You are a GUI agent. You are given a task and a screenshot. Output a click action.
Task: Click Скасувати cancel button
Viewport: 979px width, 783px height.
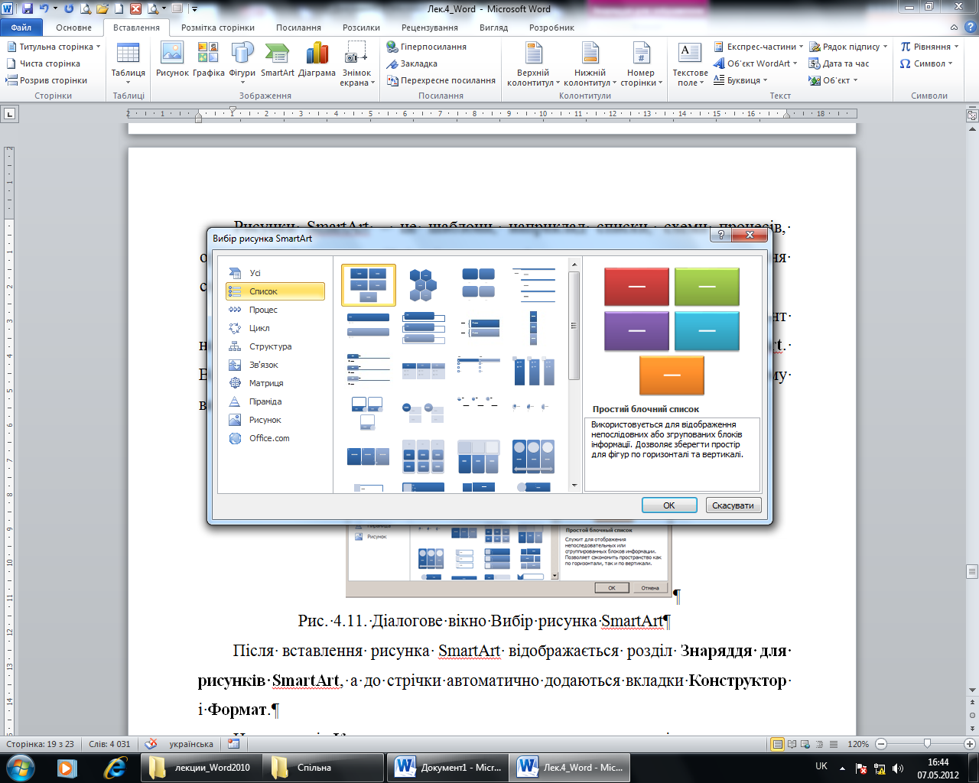[733, 505]
